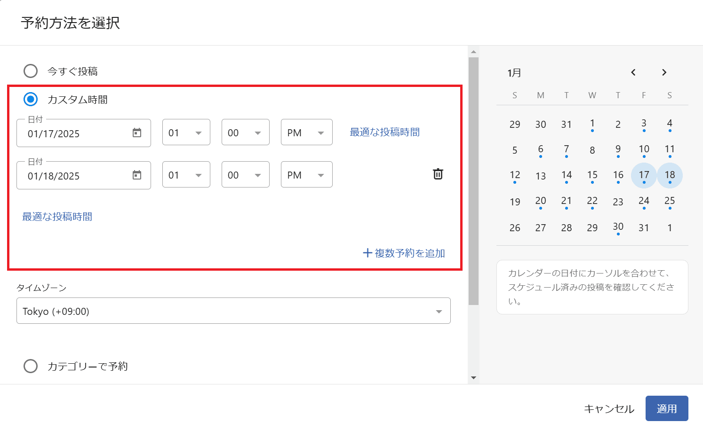Select January 24 in the calendar
Screen dimensions: 703x430
click(644, 201)
